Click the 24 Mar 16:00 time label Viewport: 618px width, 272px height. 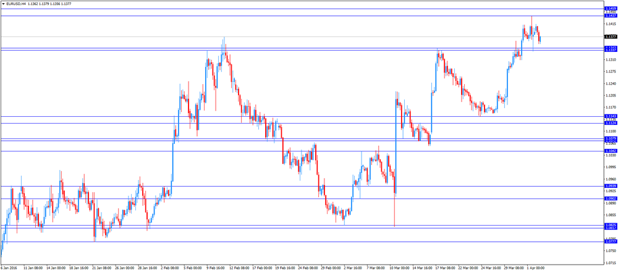pos(491,268)
